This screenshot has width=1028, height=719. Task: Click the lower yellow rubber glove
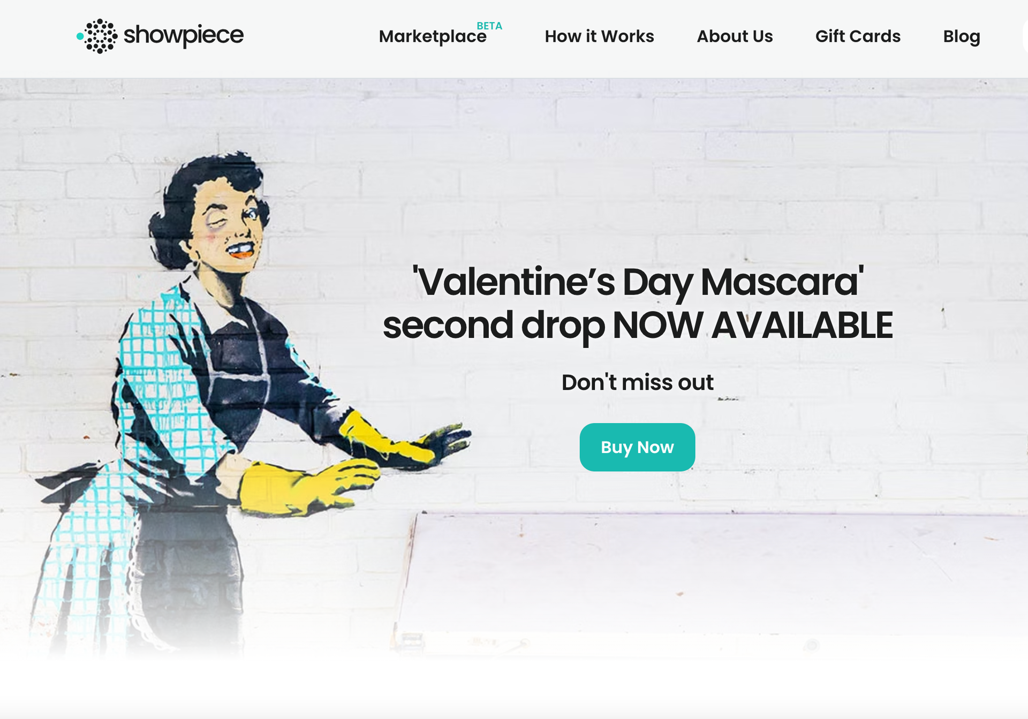305,486
